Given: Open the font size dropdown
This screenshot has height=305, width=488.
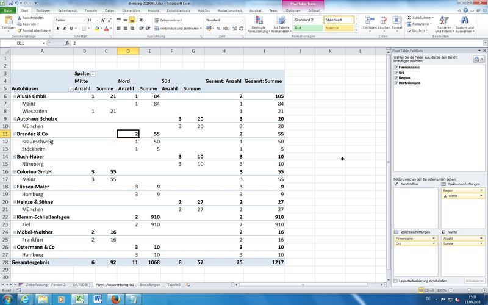Looking at the screenshot, I should (x=97, y=20).
